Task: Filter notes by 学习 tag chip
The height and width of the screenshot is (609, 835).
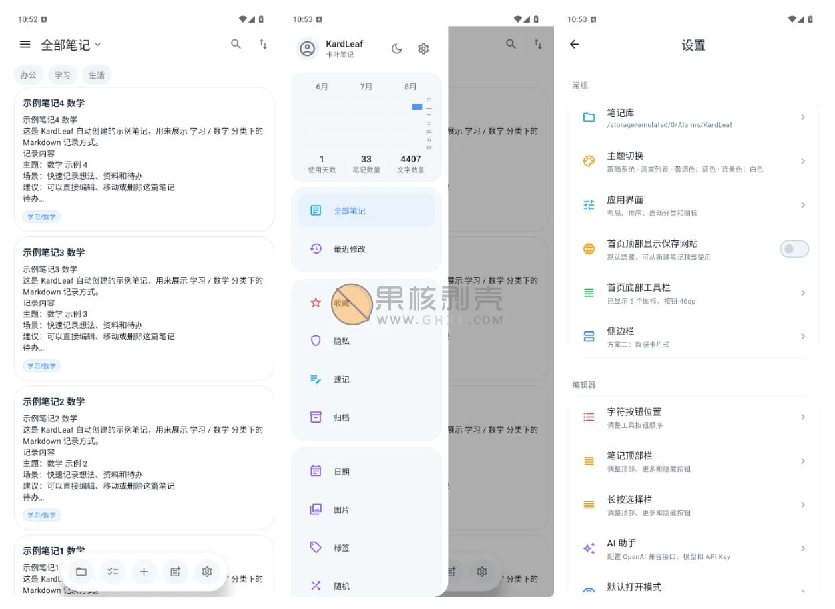Action: [x=63, y=75]
